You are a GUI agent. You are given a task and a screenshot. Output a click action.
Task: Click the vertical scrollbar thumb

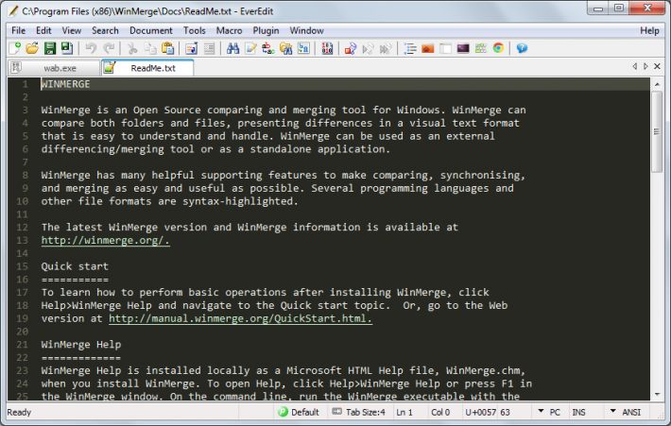pos(657,131)
